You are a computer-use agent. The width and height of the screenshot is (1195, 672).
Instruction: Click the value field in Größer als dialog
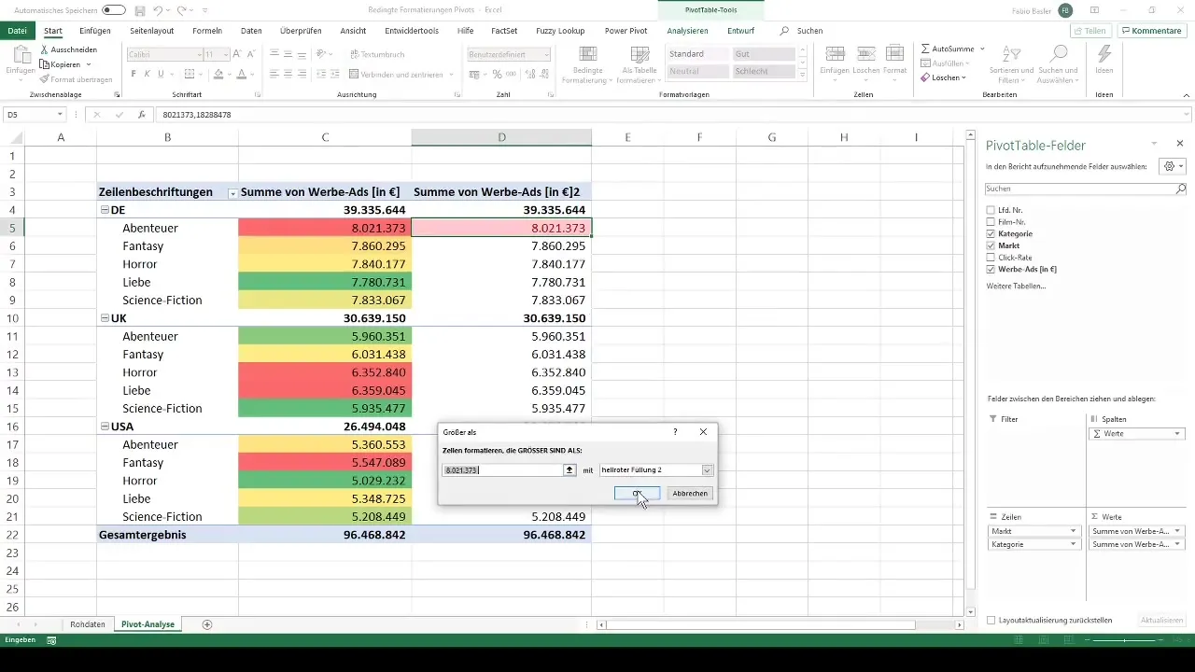coord(502,470)
